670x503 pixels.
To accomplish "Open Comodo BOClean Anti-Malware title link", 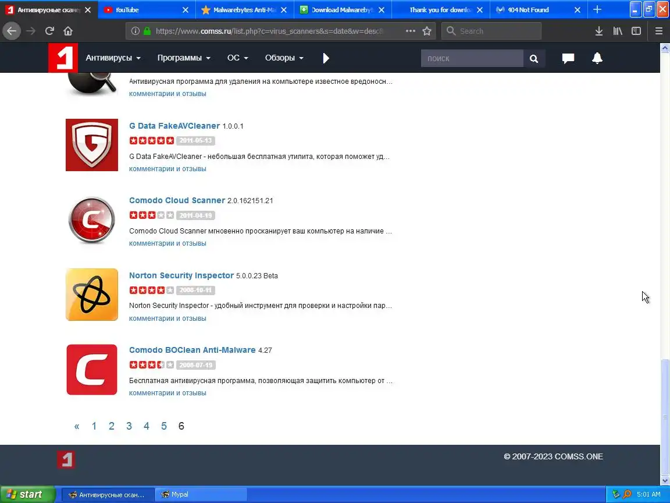I will pos(193,350).
